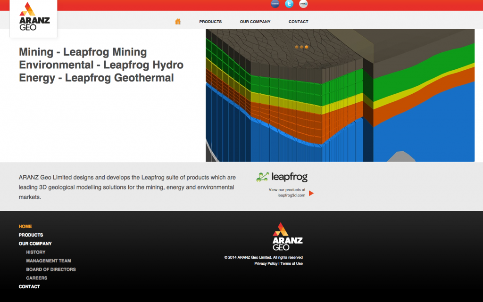Go to Contact in top navigation

pos(298,22)
